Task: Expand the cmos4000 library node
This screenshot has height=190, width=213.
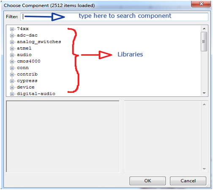Action: (x=12, y=62)
